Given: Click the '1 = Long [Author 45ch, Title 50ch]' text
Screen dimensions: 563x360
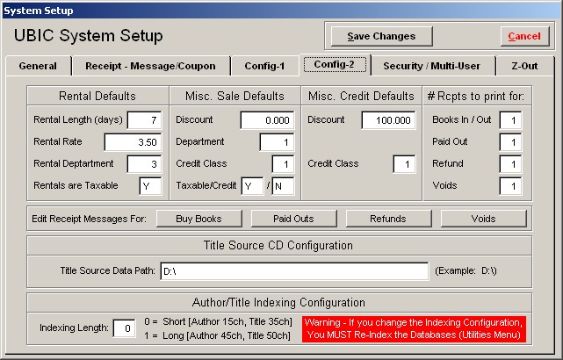Looking at the screenshot, I should pyautogui.click(x=217, y=335).
